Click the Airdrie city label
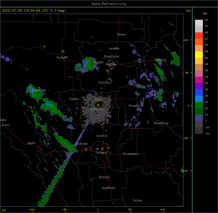Viewport: 218px width, 213px height. click(102, 136)
